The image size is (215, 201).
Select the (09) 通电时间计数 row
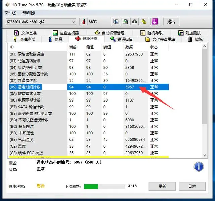[x=89, y=87]
